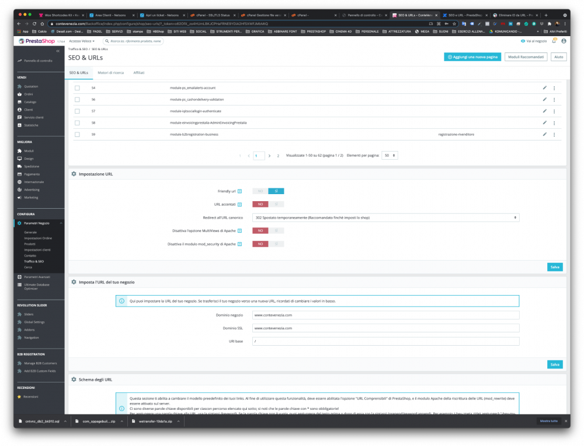
Task: Save shop URL section with Salva
Action: pos(555,364)
